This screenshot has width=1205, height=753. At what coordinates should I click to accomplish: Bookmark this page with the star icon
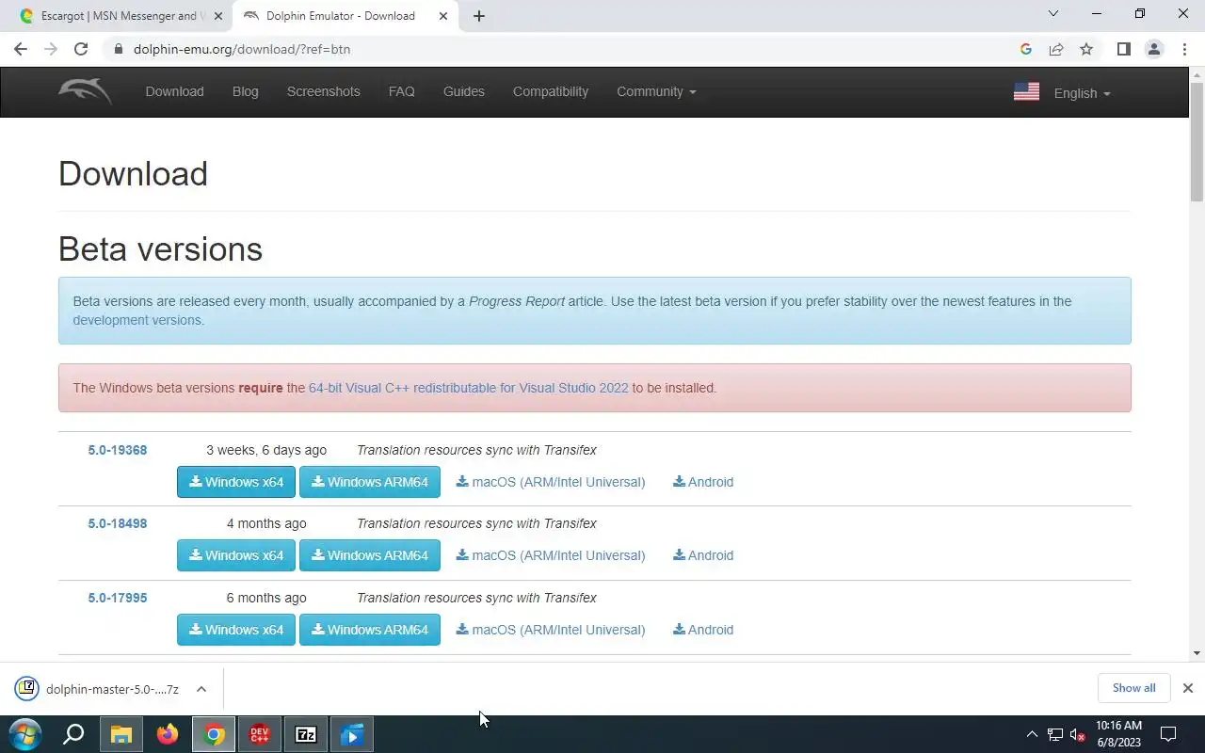[1086, 49]
